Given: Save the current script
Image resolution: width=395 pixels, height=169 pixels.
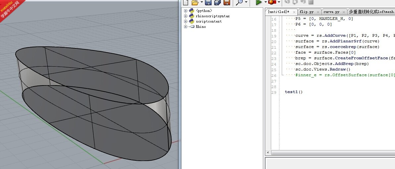Looking at the screenshot, I should tap(208, 2).
